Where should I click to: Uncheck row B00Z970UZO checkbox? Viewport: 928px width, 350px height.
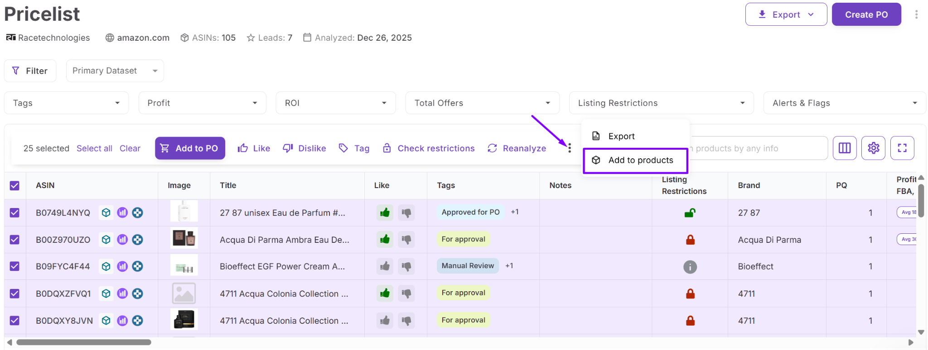pos(14,239)
